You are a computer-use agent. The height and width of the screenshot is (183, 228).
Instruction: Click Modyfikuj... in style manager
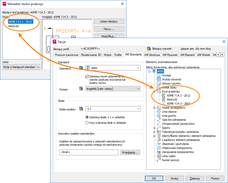coord(109,36)
